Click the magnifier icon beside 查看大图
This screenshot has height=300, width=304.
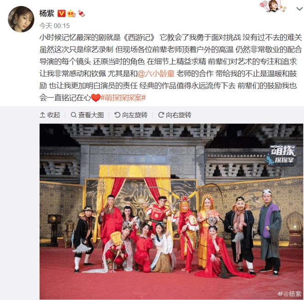click(x=74, y=115)
